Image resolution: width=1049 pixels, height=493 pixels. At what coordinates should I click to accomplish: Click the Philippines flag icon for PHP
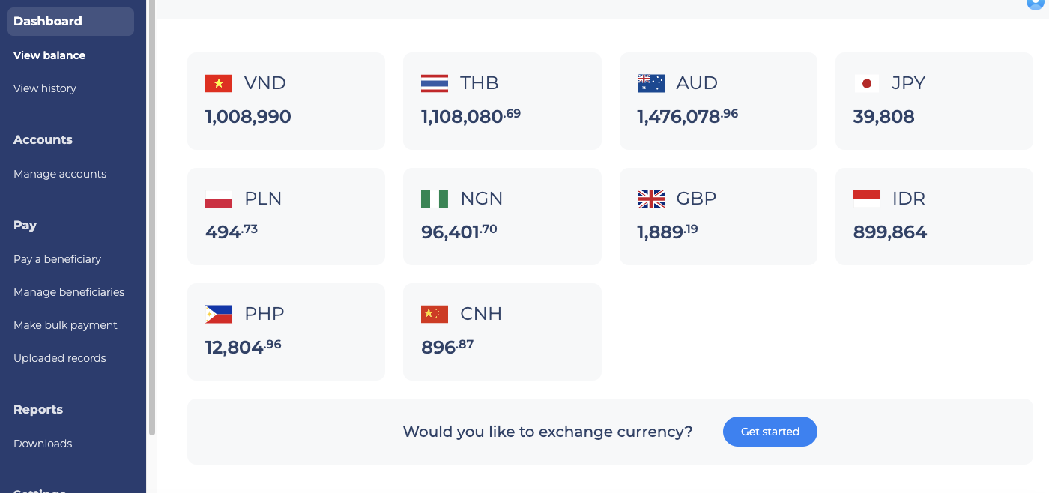point(219,314)
